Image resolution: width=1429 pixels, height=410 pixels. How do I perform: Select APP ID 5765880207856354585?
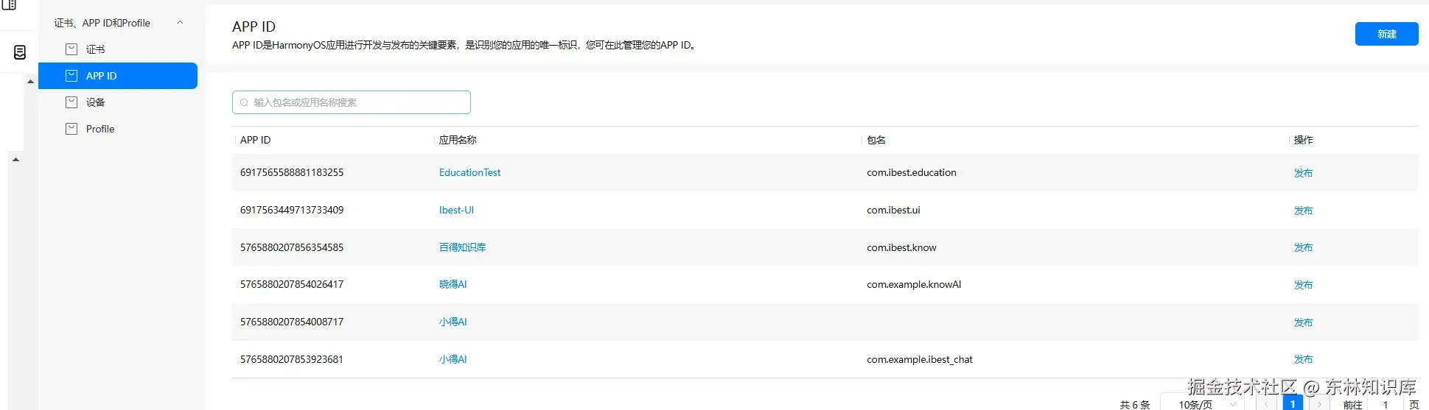pos(292,247)
